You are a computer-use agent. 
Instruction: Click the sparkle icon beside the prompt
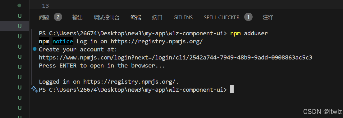pos(34,89)
